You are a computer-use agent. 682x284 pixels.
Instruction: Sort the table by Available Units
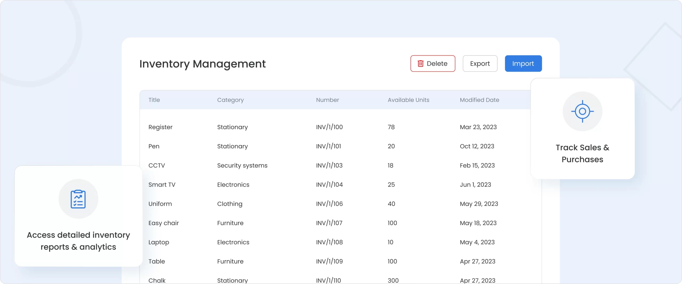pyautogui.click(x=408, y=100)
